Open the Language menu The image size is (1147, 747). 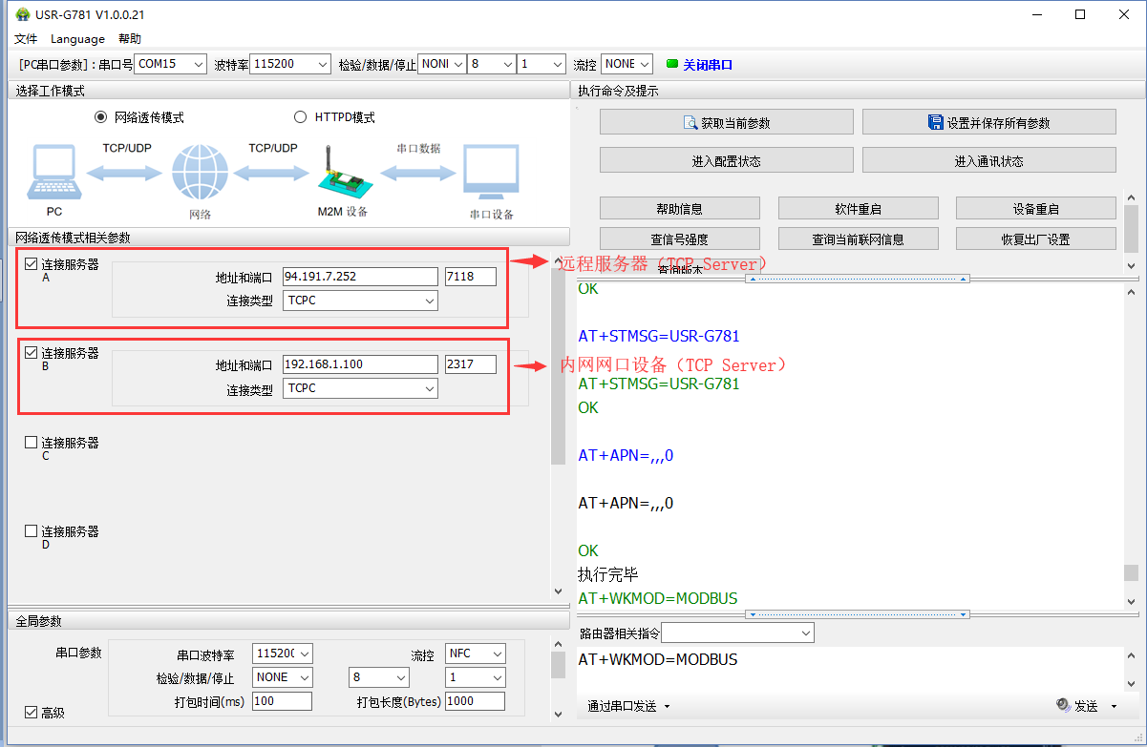pyautogui.click(x=77, y=39)
